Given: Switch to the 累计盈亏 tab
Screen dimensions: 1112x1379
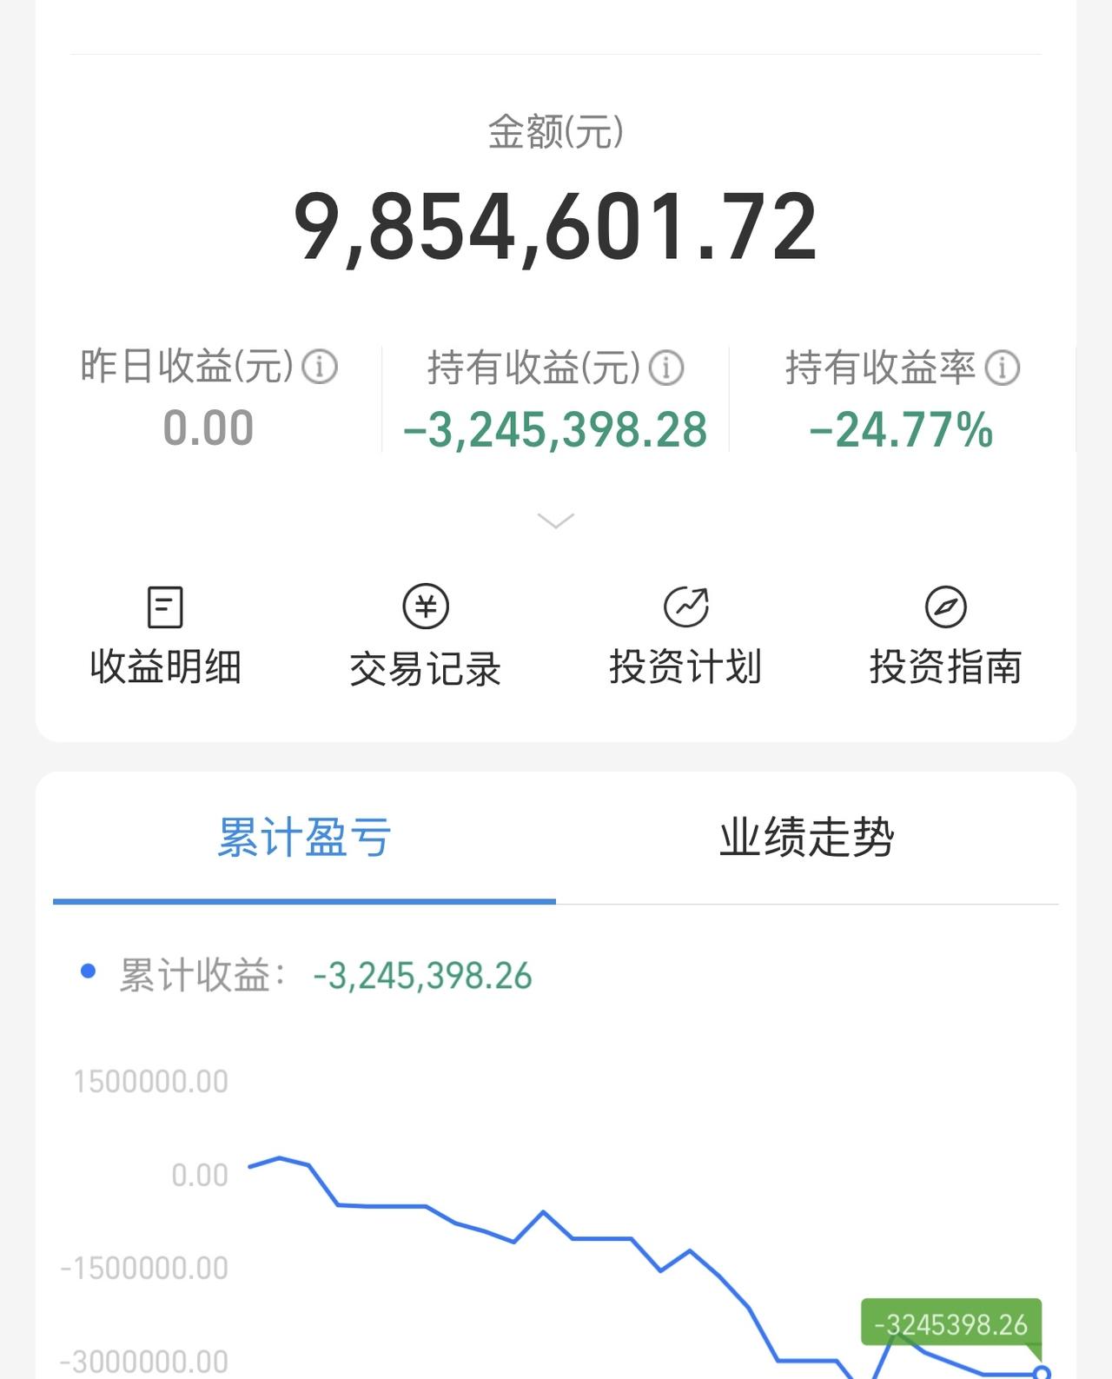Looking at the screenshot, I should point(304,838).
